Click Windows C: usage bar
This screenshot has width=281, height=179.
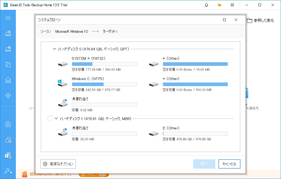coord(104,84)
